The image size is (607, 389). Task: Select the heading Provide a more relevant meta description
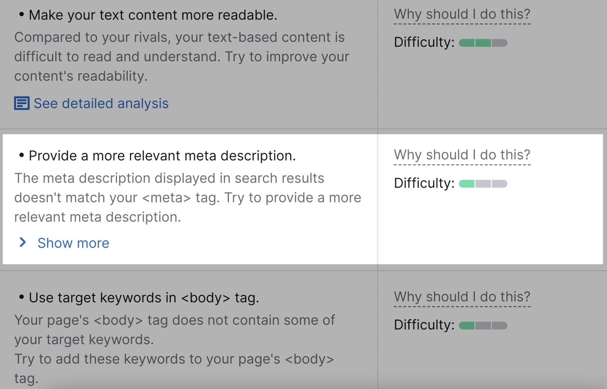pos(162,156)
